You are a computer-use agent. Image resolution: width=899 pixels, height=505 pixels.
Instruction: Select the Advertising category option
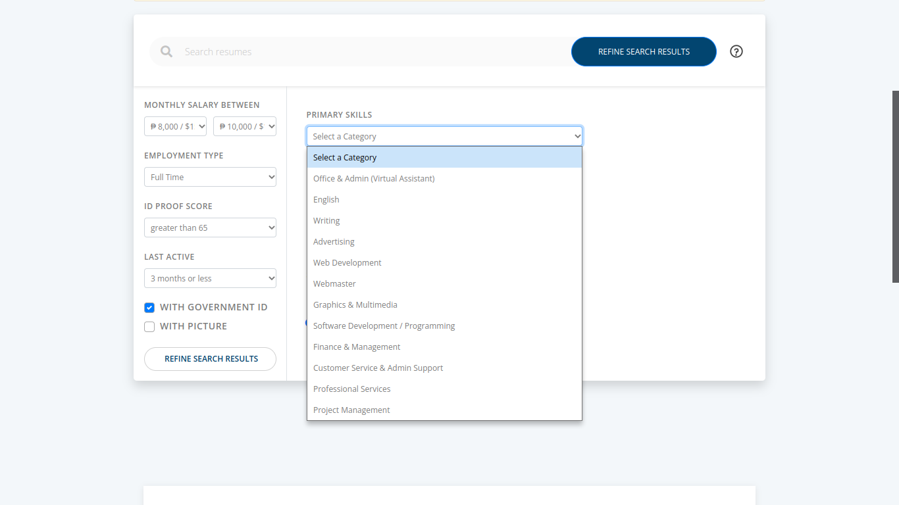click(x=444, y=241)
